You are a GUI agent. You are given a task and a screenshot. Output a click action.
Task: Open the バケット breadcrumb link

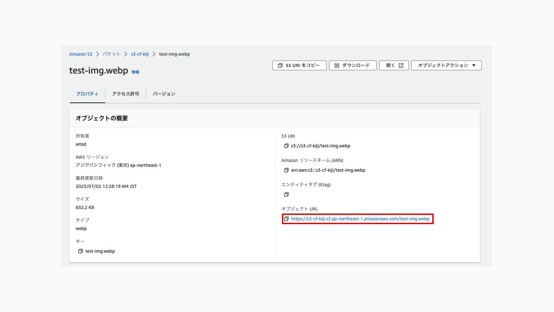[x=111, y=54]
